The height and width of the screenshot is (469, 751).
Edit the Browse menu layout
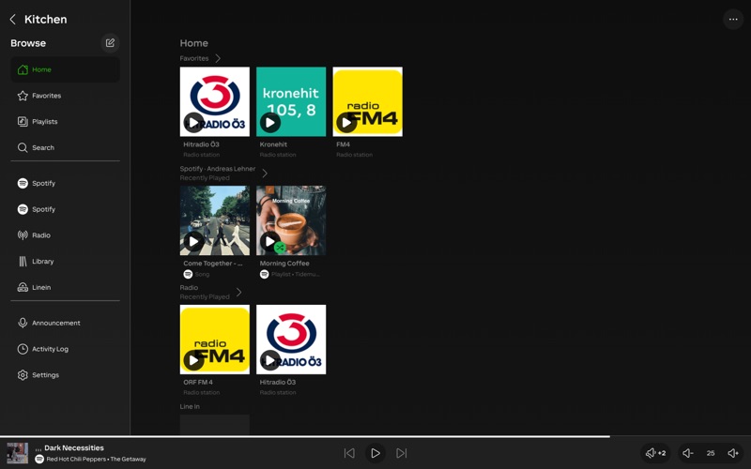pos(110,43)
